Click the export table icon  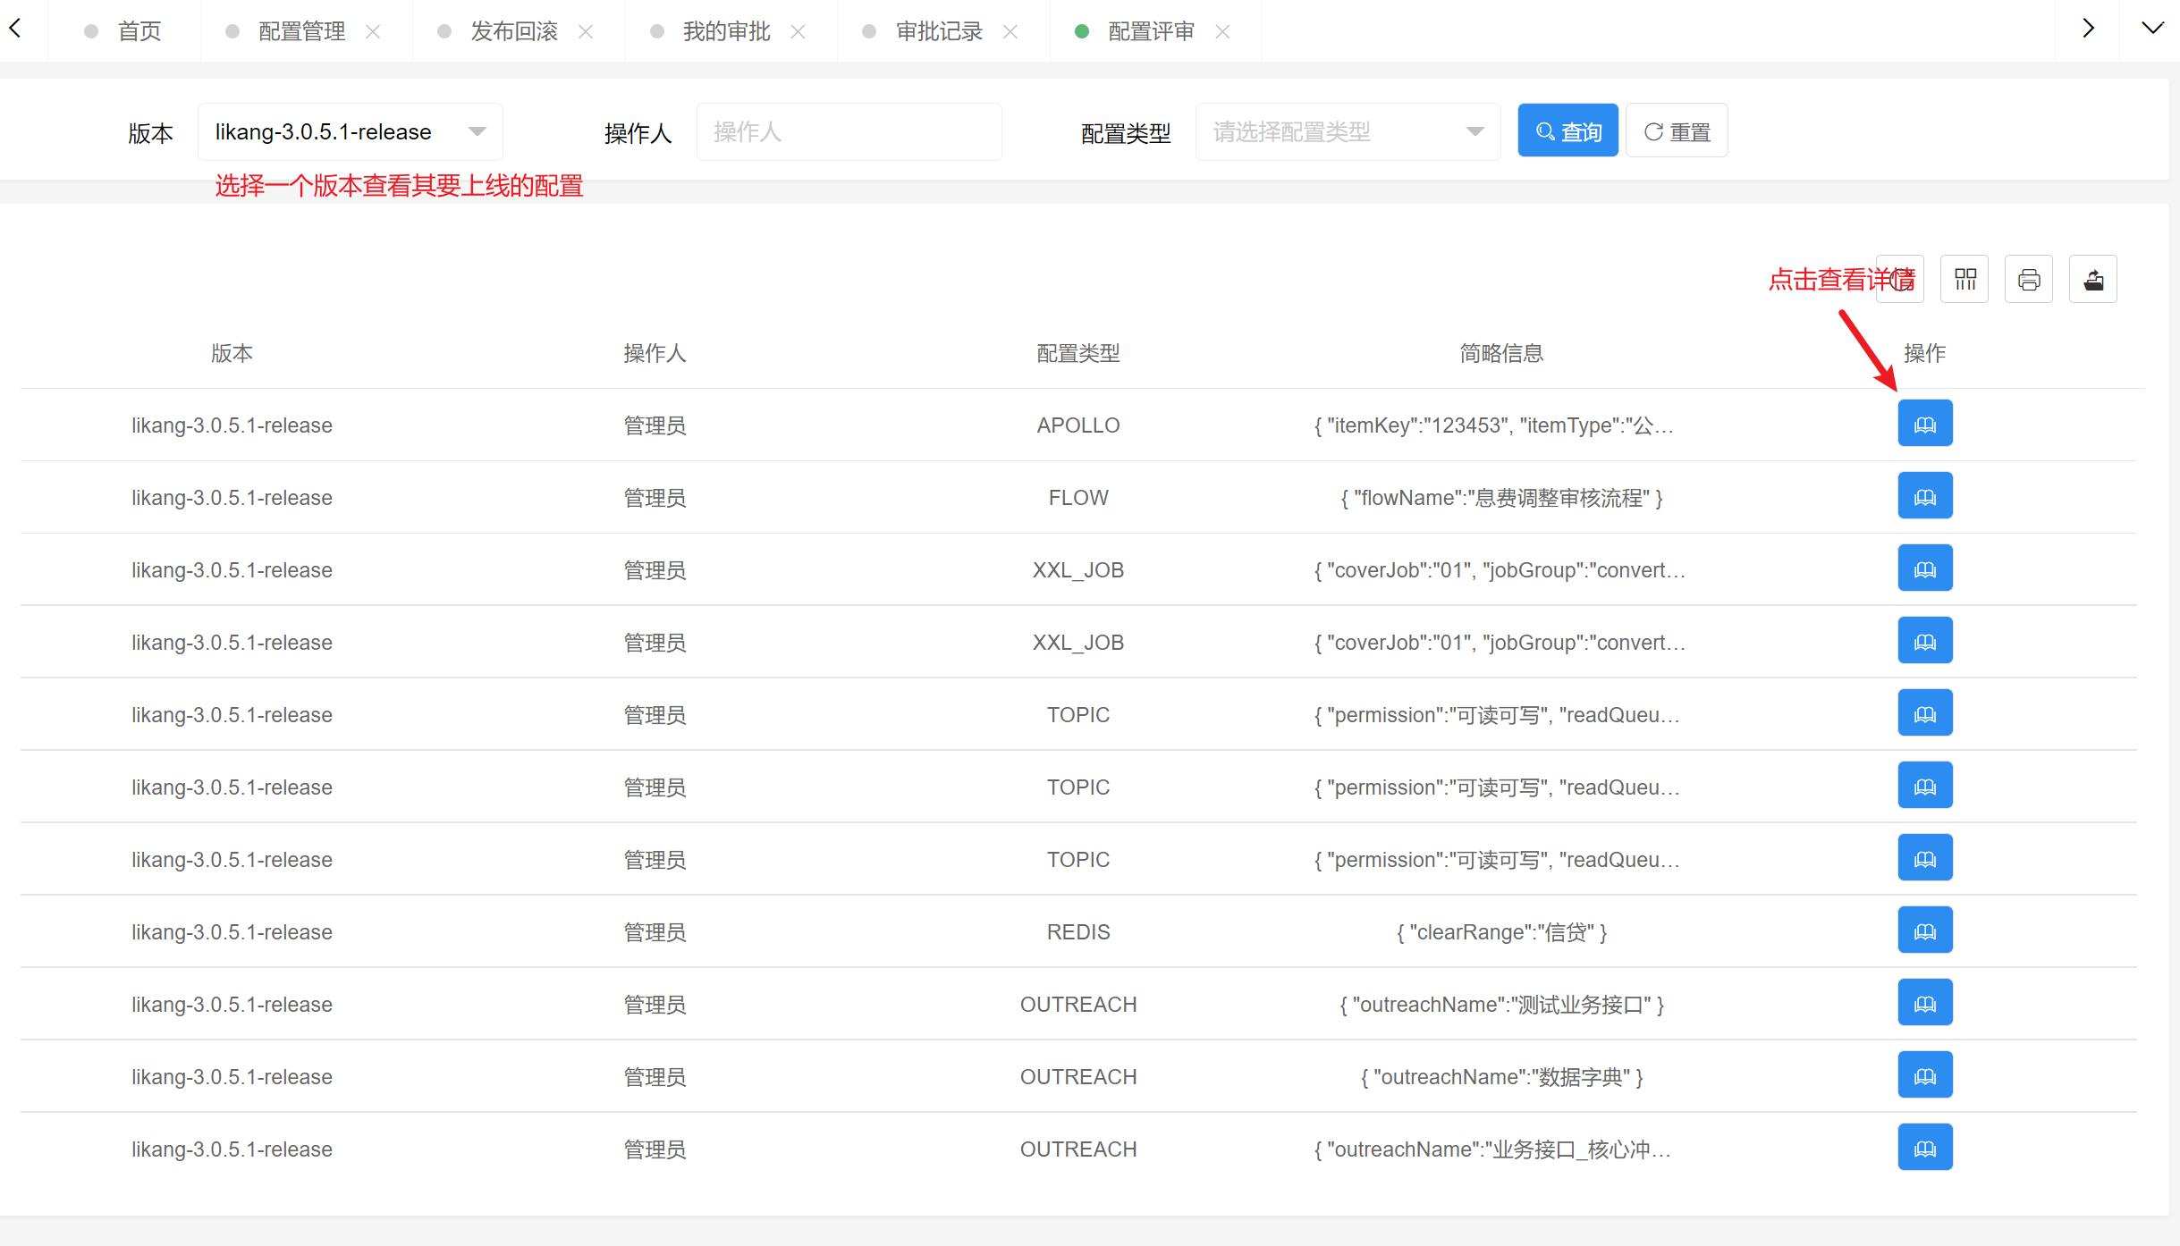pos(2093,280)
